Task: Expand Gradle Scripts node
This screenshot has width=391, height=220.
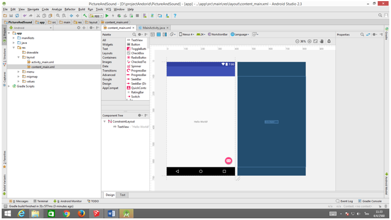Action: coord(9,86)
